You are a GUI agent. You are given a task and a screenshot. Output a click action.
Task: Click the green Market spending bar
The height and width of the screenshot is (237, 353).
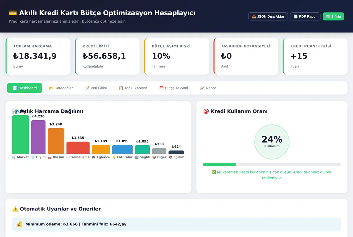21,134
